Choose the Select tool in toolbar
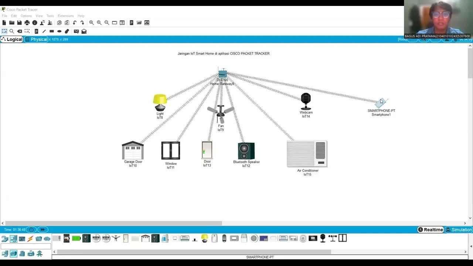Image resolution: width=473 pixels, height=266 pixels. click(4, 31)
